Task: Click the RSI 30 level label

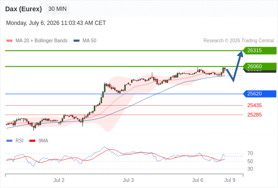Action: (x=250, y=169)
